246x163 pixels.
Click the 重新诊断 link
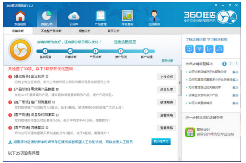pyautogui.click(x=167, y=61)
